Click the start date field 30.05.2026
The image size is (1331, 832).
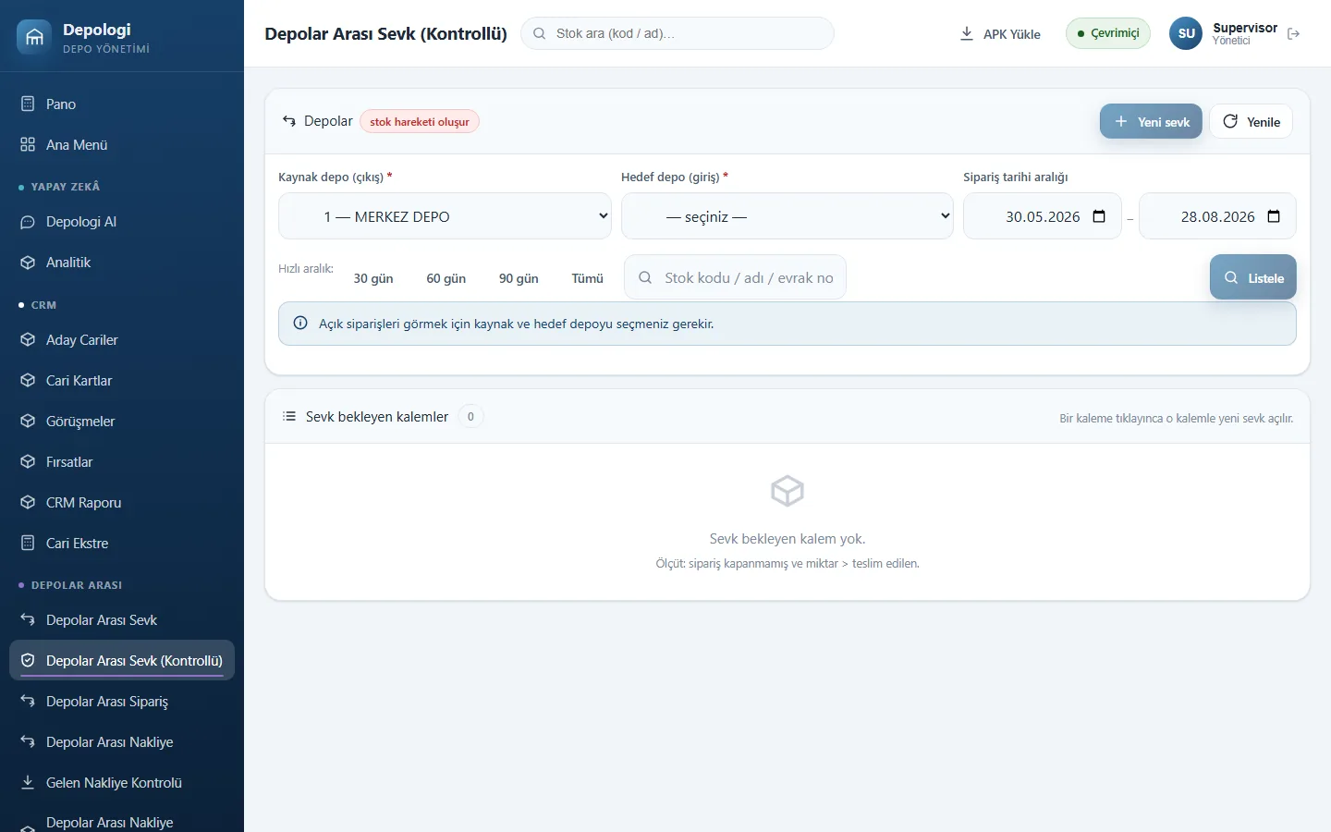1043,216
